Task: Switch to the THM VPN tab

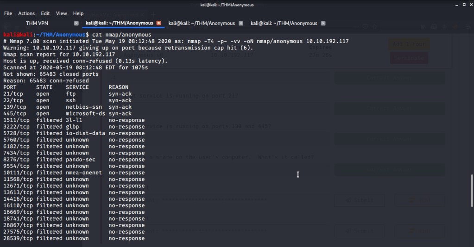Action: (x=37, y=23)
